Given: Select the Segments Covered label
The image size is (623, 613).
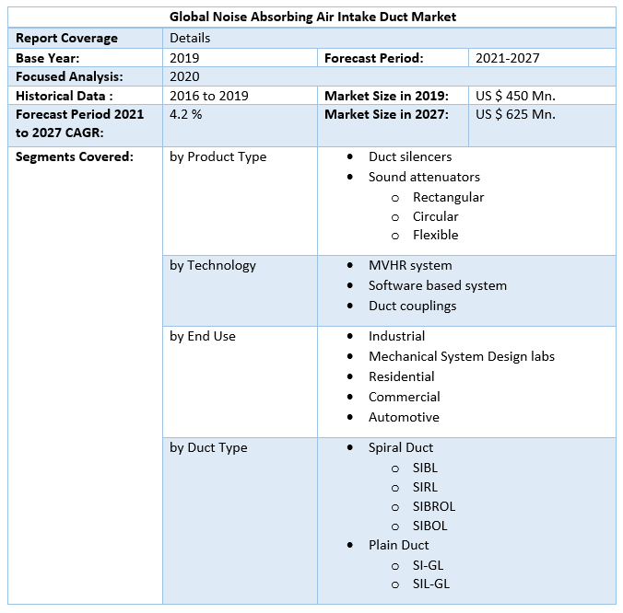Looking at the screenshot, I should tap(75, 156).
